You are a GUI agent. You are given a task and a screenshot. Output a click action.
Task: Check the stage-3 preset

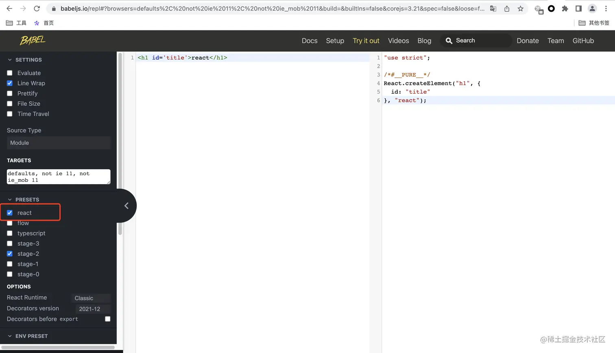10,243
